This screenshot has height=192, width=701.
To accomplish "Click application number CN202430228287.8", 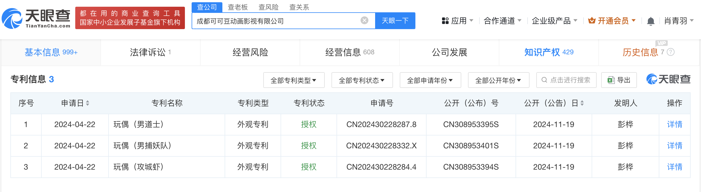I will pos(381,125).
